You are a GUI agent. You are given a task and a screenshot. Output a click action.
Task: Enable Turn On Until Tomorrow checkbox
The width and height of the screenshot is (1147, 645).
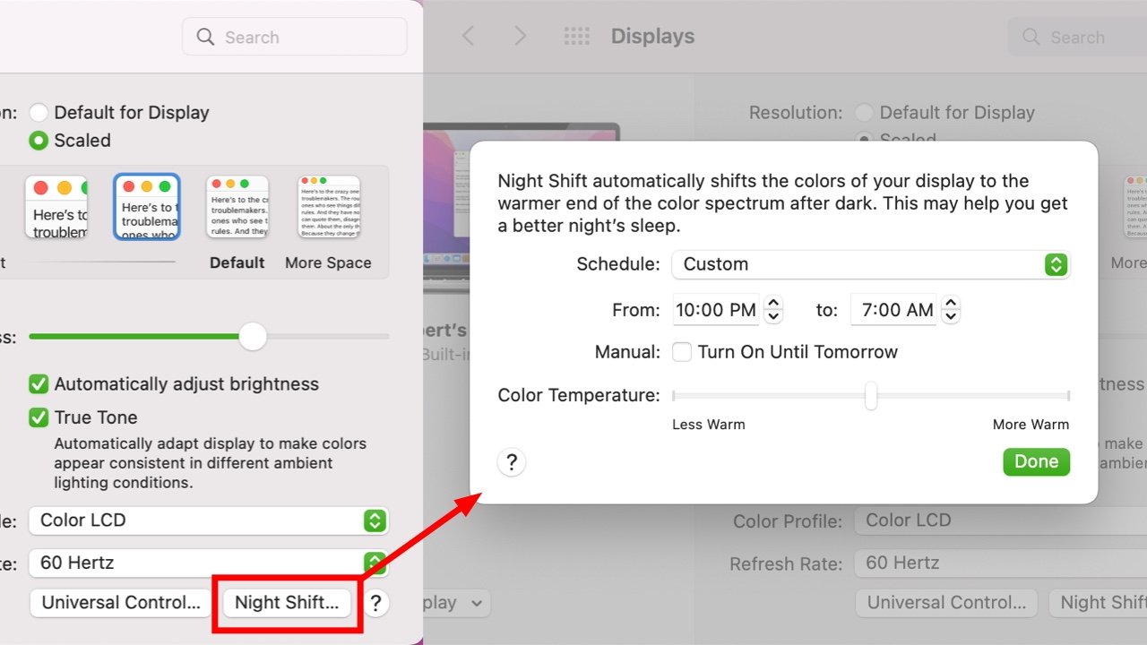point(682,352)
